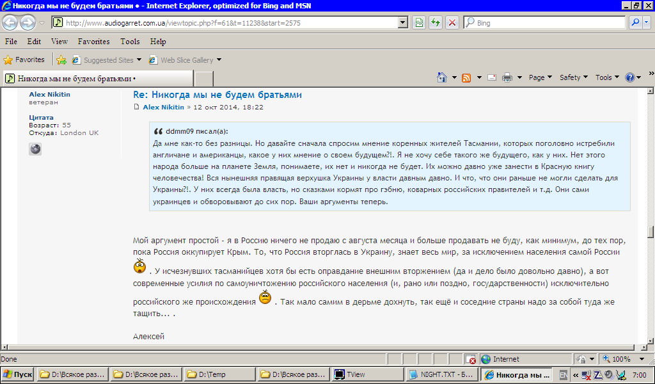Open Suggested Sites on favorites bar
Screen dimensions: 655x384
click(107, 60)
